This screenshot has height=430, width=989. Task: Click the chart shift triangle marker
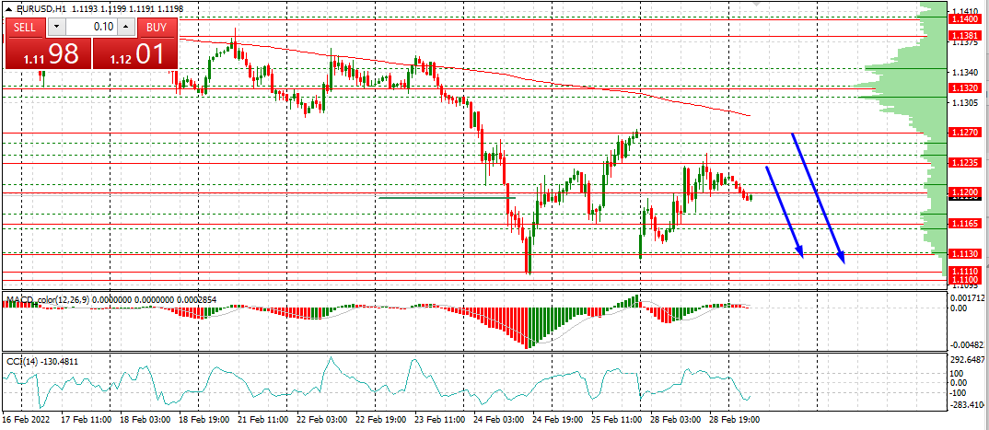[757, 6]
